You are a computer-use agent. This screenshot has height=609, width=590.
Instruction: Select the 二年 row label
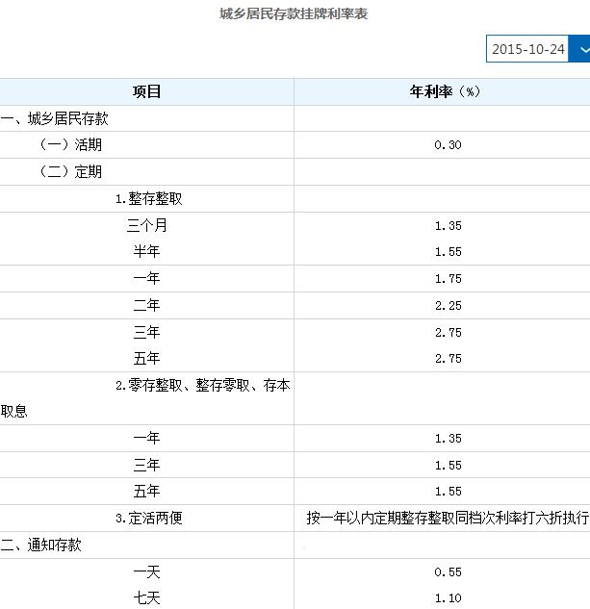146,305
